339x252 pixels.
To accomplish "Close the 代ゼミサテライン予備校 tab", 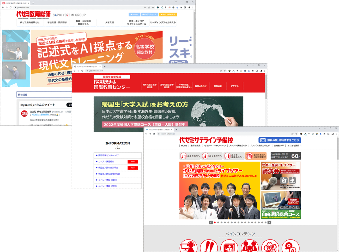I will 172,130.
